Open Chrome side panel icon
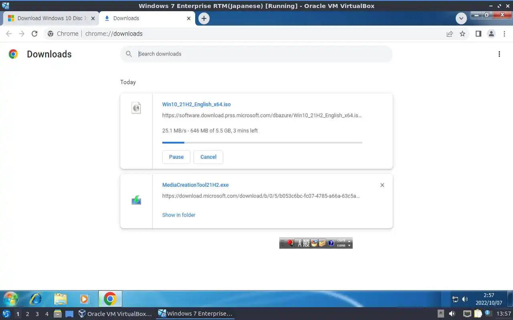Viewport: 513px width, 320px height. coord(478,34)
